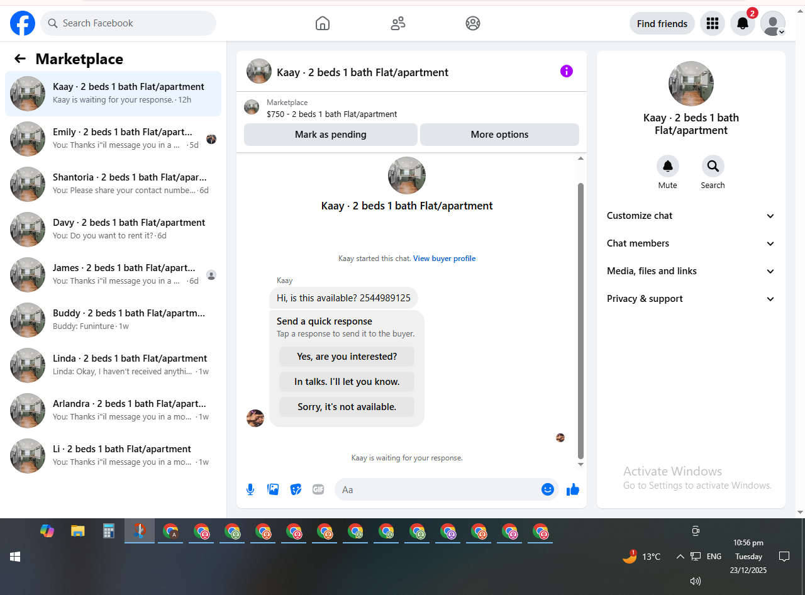
Task: Open the Friends icon in top navigation
Action: pos(398,23)
